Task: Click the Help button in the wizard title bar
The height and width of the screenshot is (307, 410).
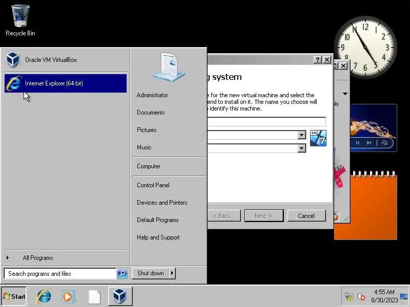Action: pyautogui.click(x=317, y=60)
